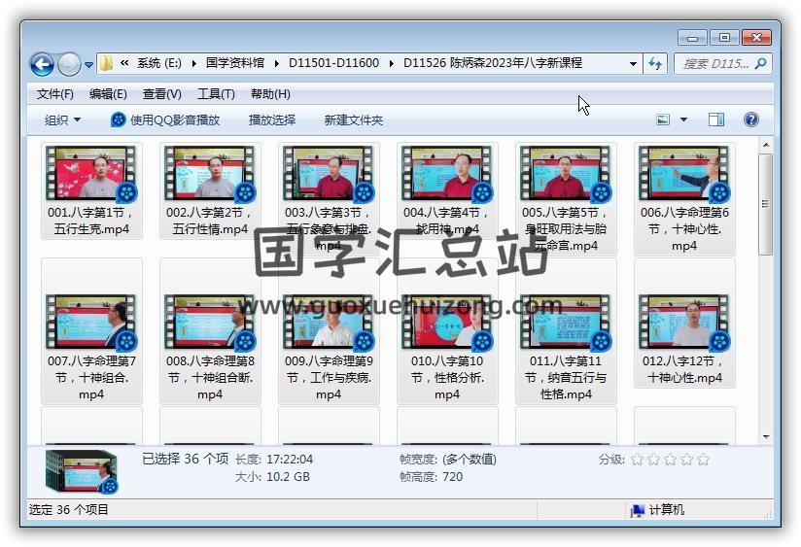Click 新建文件夹 button
Viewport: 801px width, 547px height.
point(353,120)
